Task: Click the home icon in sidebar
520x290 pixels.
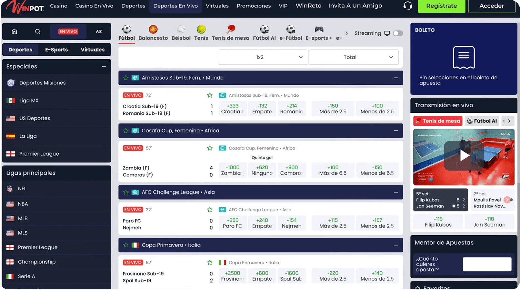Action: pos(14,32)
